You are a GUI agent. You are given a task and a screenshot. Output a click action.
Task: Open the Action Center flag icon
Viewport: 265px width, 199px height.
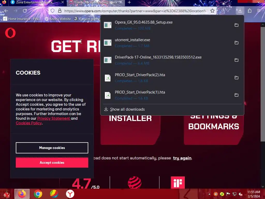pyautogui.click(x=228, y=194)
